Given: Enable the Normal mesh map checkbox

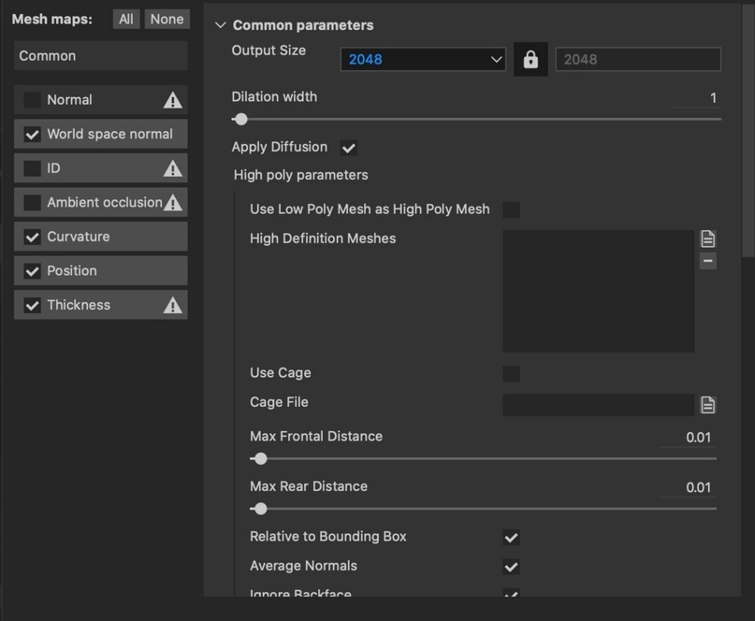Looking at the screenshot, I should (x=33, y=100).
